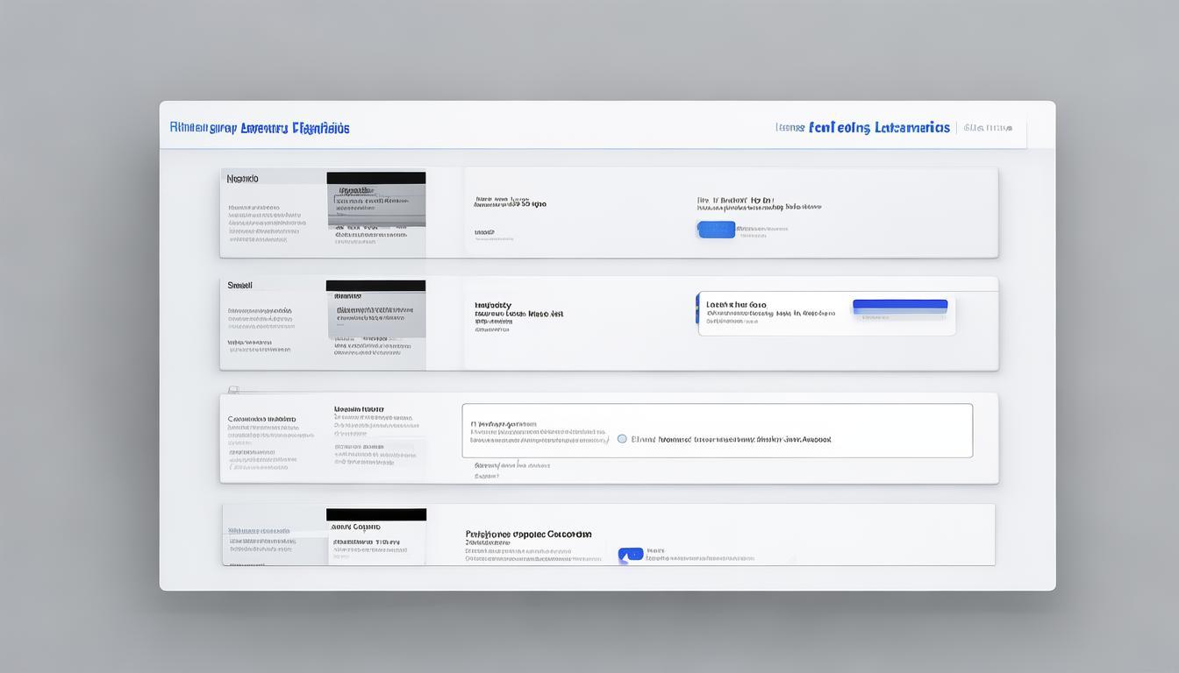
Task: Open the bottom row's black-topped thumbnail
Action: (x=375, y=535)
